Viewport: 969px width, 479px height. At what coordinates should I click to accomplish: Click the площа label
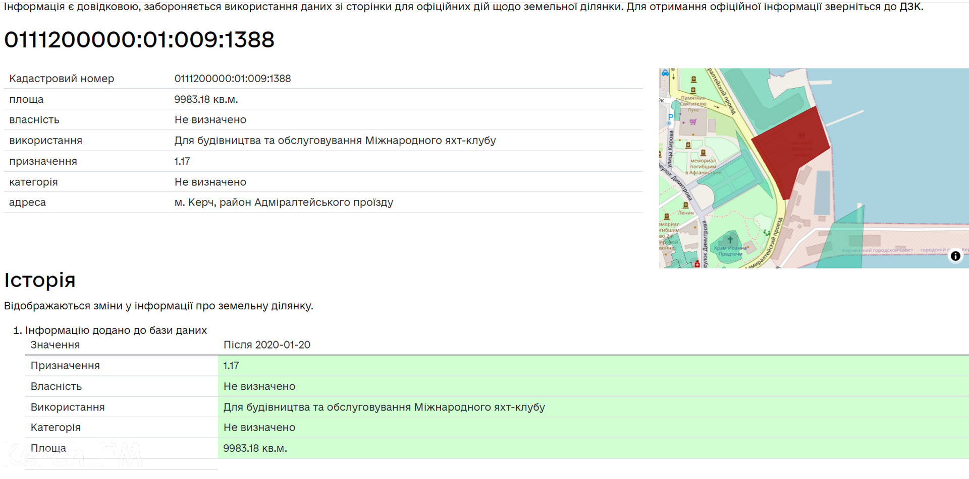pos(26,99)
